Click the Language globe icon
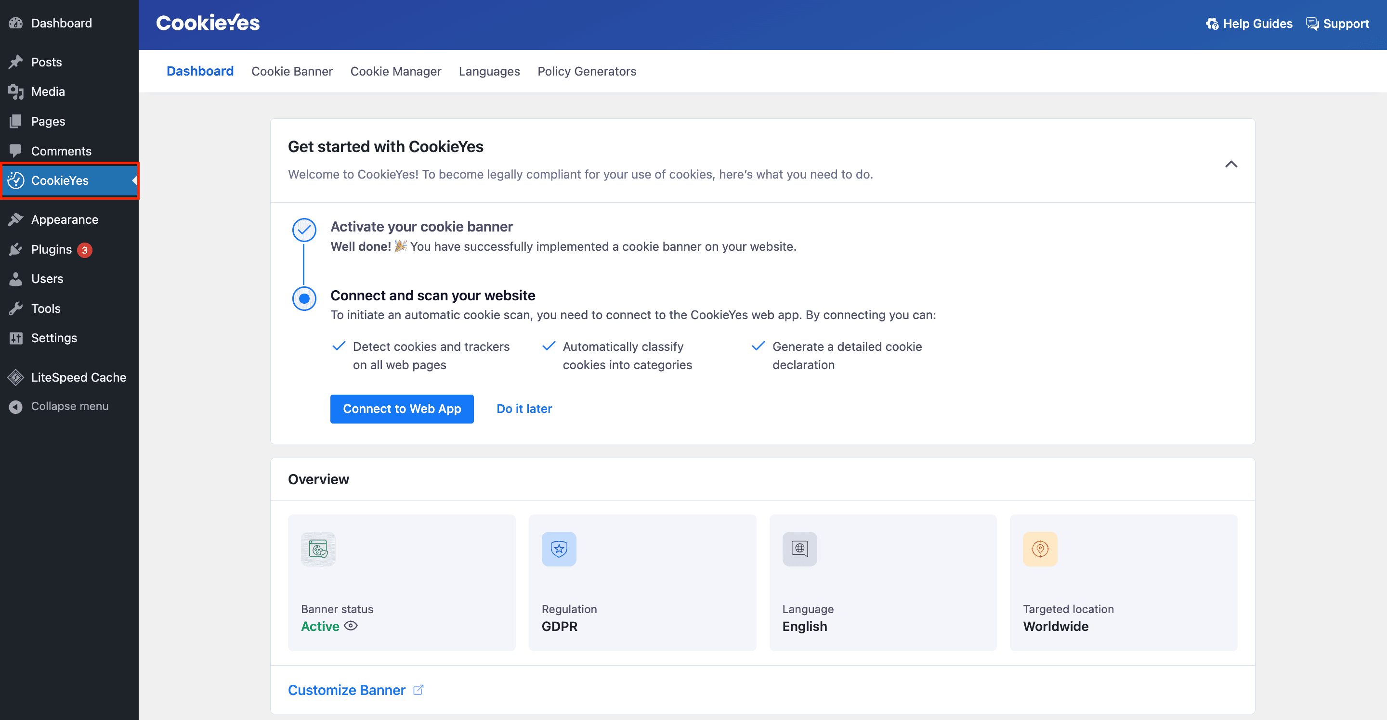Screen dimensions: 1387x720 (x=799, y=549)
